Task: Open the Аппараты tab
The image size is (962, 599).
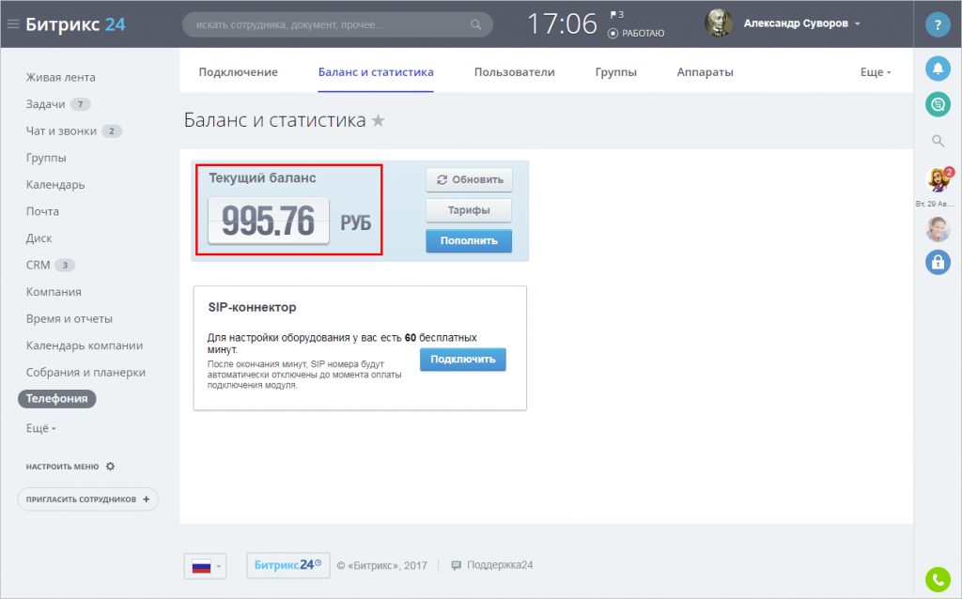Action: 705,72
